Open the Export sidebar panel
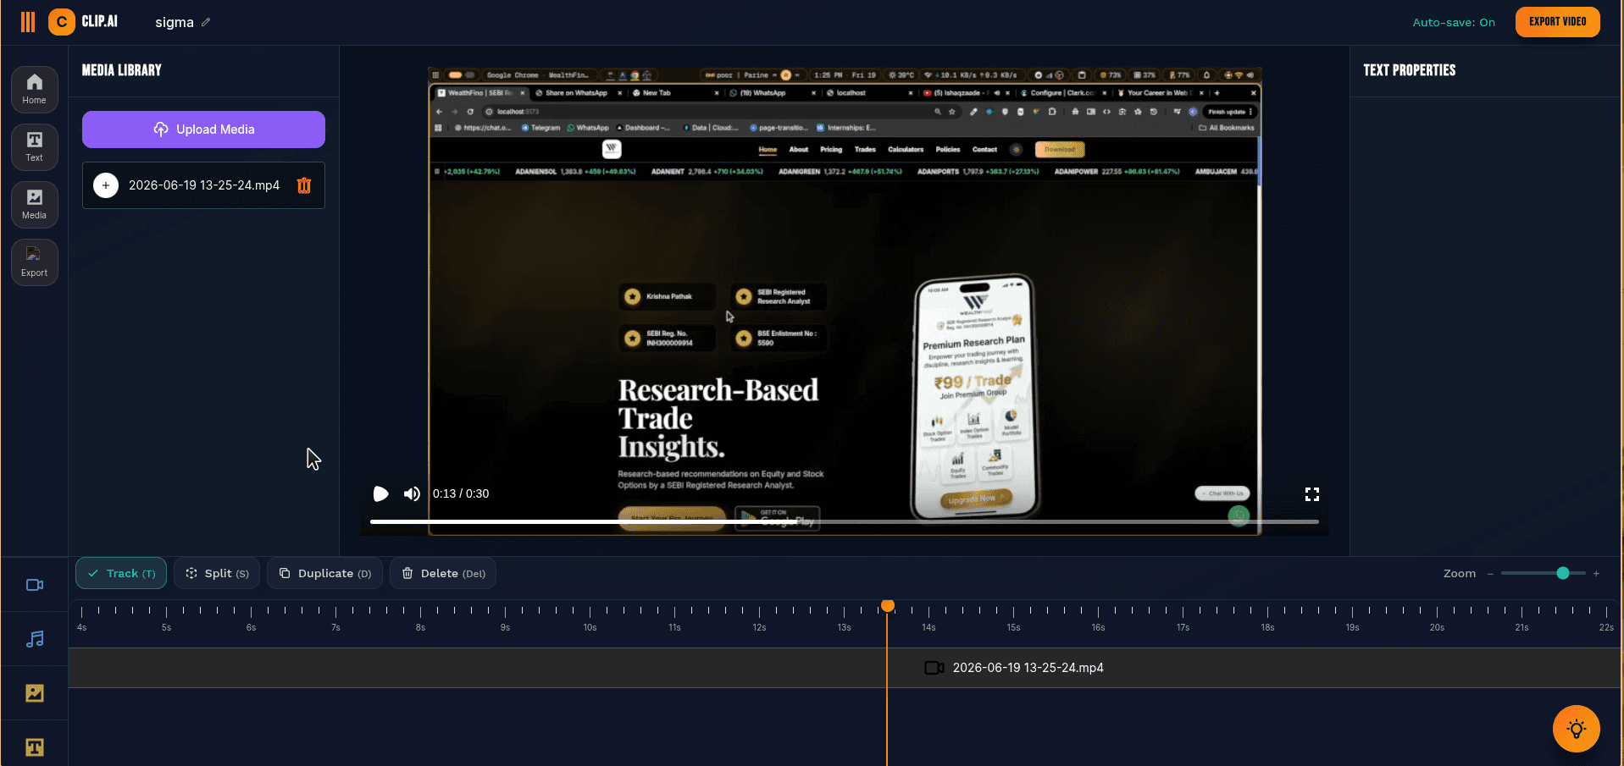Image resolution: width=1624 pixels, height=766 pixels. [x=35, y=262]
